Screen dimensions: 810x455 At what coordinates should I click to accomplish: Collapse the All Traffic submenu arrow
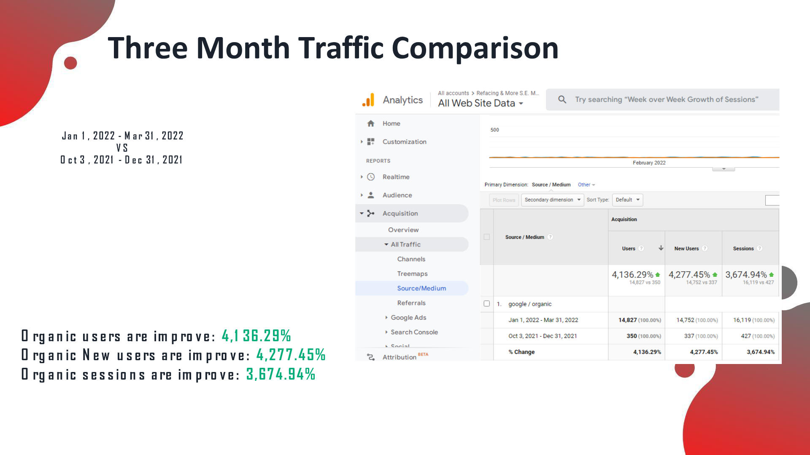[386, 244]
